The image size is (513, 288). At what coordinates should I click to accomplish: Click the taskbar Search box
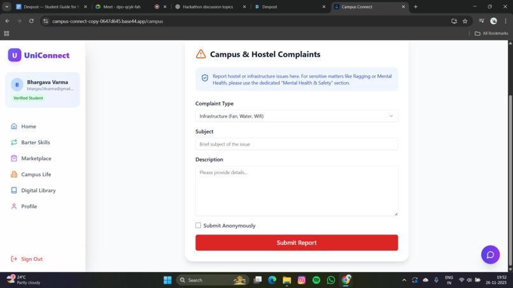click(213, 280)
